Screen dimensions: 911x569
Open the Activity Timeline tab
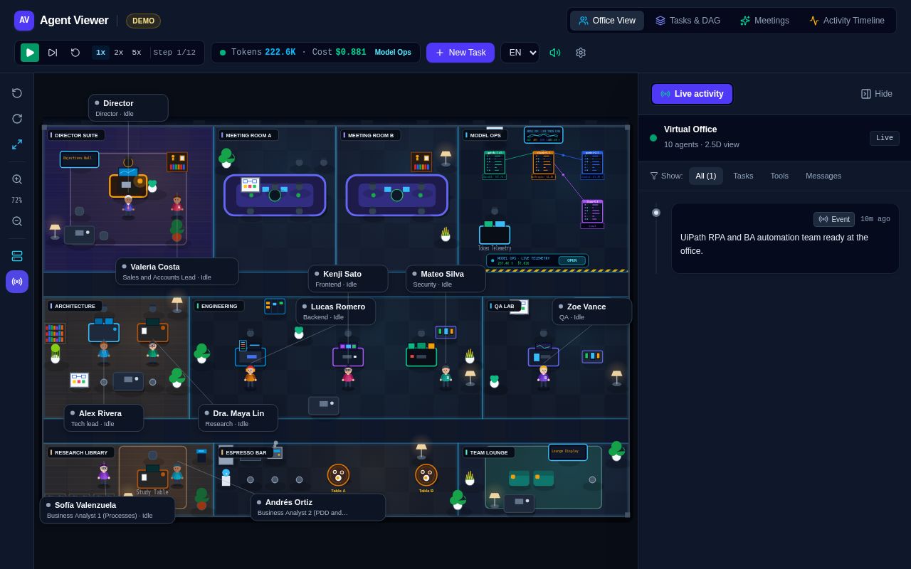847,21
